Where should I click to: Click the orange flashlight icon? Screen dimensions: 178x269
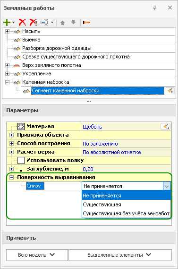point(86,23)
